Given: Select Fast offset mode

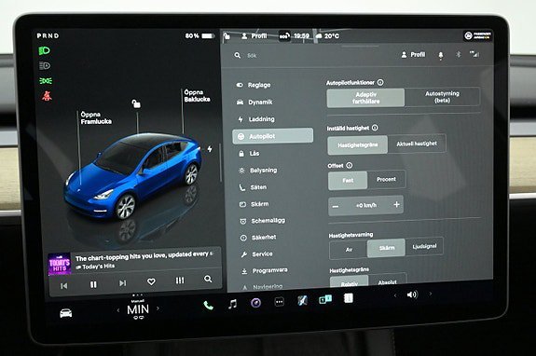Looking at the screenshot, I should (348, 180).
